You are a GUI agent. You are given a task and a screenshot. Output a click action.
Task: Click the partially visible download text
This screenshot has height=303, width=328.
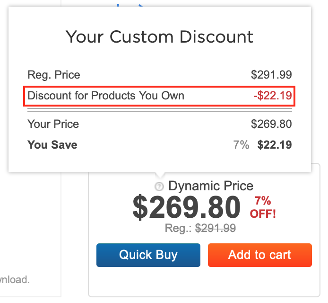click(15, 279)
